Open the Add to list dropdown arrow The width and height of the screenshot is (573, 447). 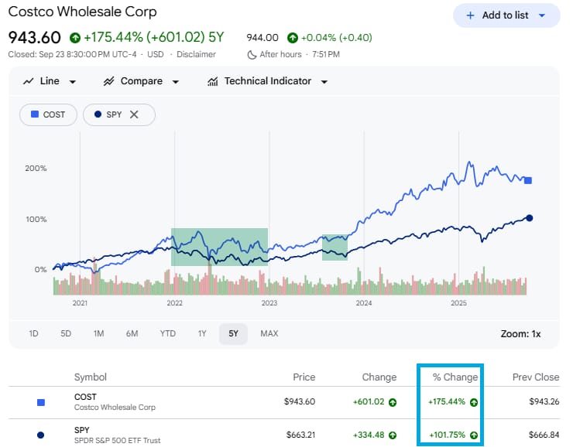(542, 15)
